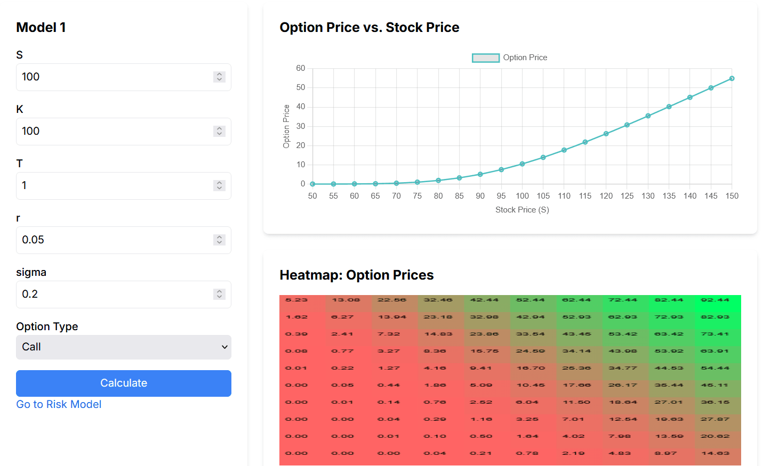The height and width of the screenshot is (466, 771).
Task: Click the upper stepper arrow on the sigma field
Action: (x=219, y=291)
